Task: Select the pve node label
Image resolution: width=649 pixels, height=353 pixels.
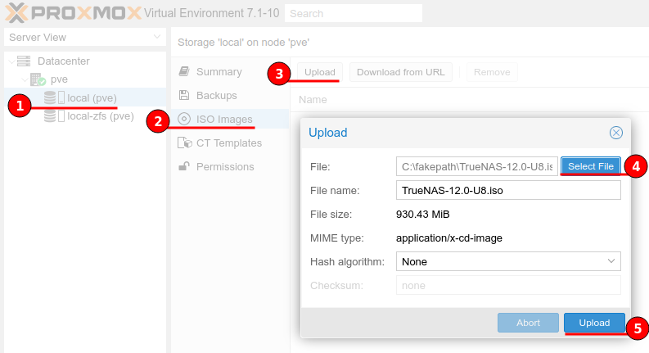Action: coord(59,79)
